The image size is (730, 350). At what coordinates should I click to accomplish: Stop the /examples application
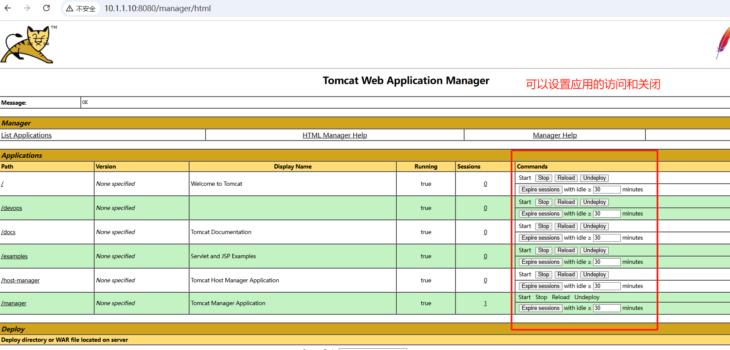point(544,250)
